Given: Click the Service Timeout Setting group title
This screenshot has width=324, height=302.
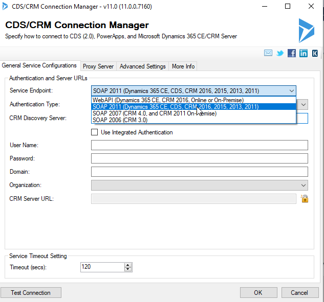Looking at the screenshot, I should pyautogui.click(x=38, y=256).
